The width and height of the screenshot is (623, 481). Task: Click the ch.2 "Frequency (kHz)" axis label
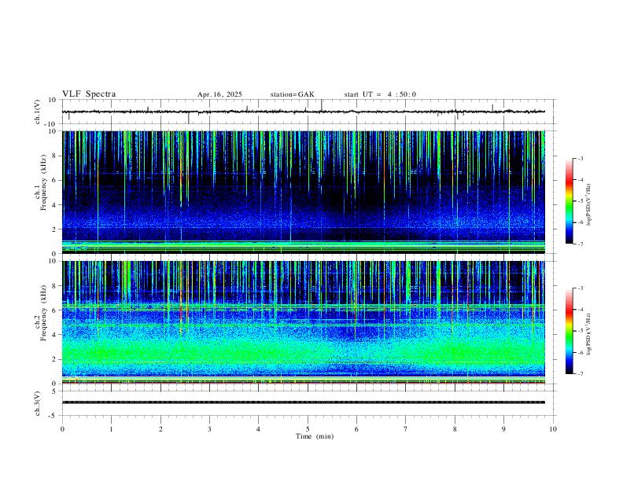pos(43,313)
